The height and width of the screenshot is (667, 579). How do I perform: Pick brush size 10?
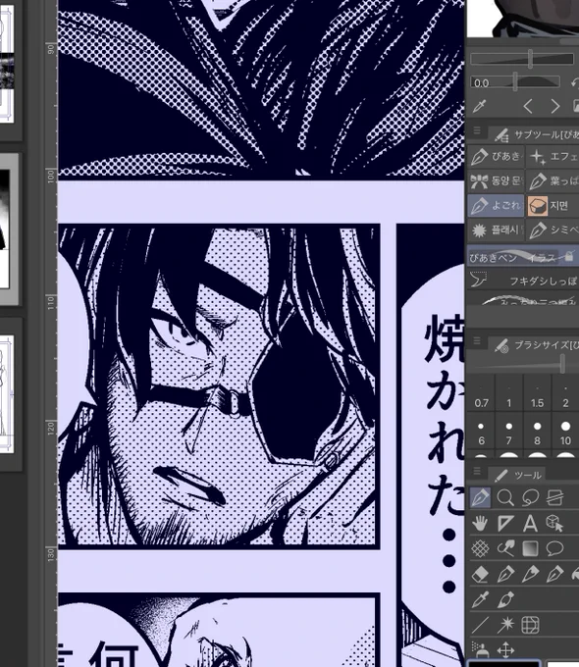tap(565, 433)
